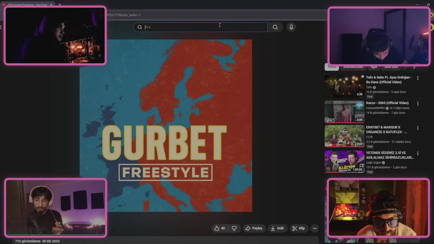Open a new browser tab with plus
The image size is (434, 244).
(x=60, y=5)
